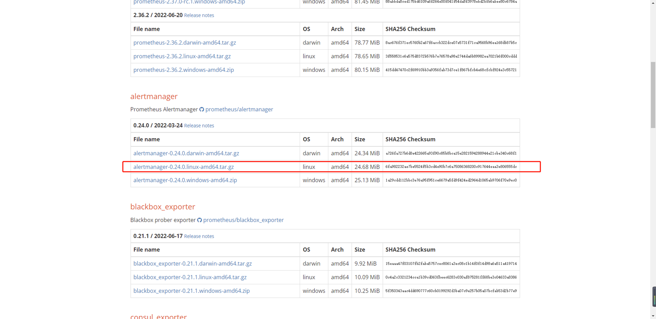Image resolution: width=656 pixels, height=319 pixels.
Task: Select checksum of prometheus-2.36.2 linux file
Action: [451, 56]
